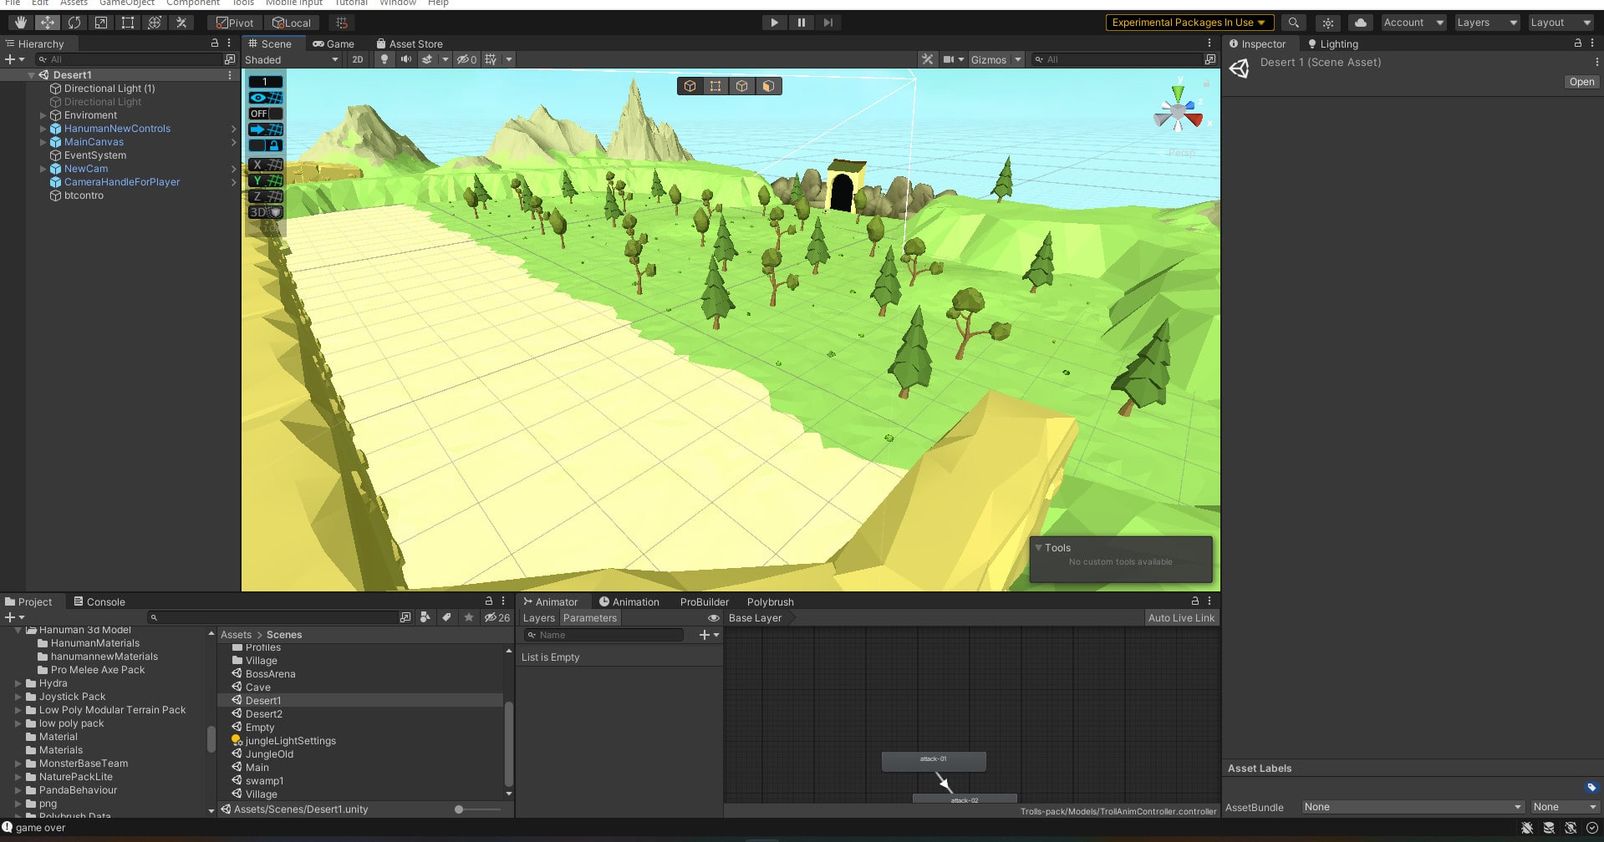Select the Rect Transform tool
The image size is (1604, 842).
click(128, 23)
